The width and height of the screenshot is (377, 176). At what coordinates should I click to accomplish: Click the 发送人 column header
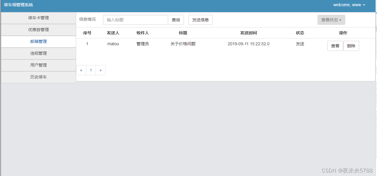click(113, 33)
